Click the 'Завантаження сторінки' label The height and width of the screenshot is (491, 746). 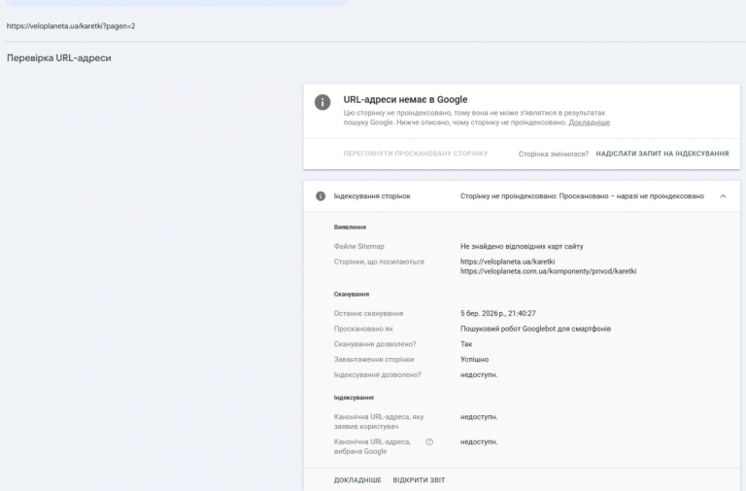[x=374, y=359]
